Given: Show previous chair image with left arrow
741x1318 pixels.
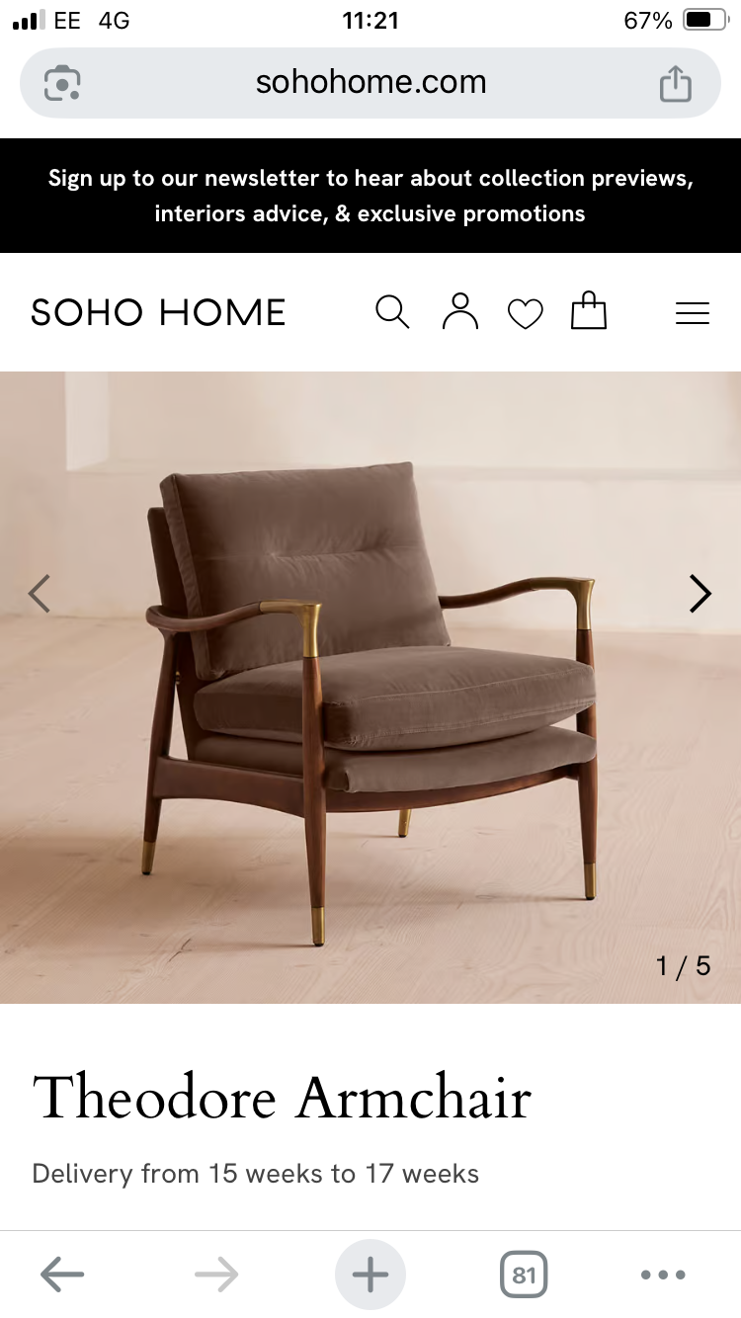Looking at the screenshot, I should pyautogui.click(x=39, y=593).
